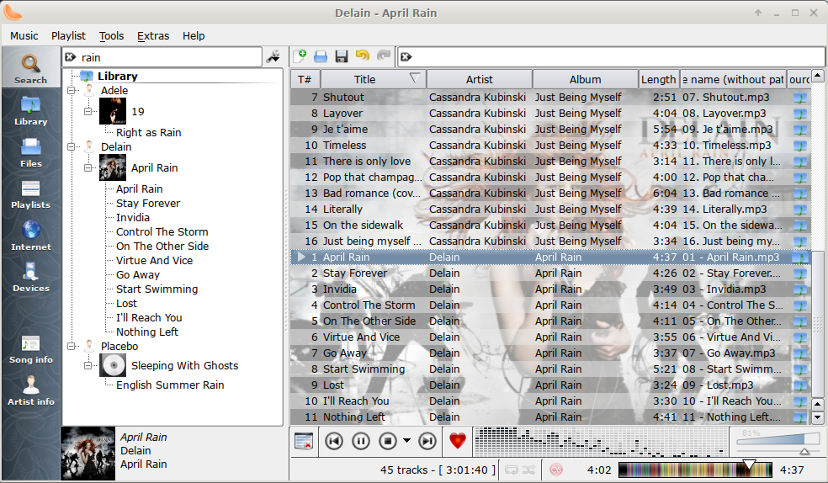Sort by the Artist column header
Screen dimensions: 828x483
click(x=479, y=79)
